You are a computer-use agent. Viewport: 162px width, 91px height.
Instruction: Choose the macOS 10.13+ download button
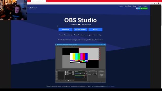80,30
